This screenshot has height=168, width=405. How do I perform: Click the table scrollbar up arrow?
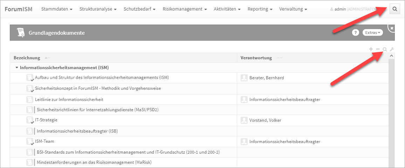392,56
